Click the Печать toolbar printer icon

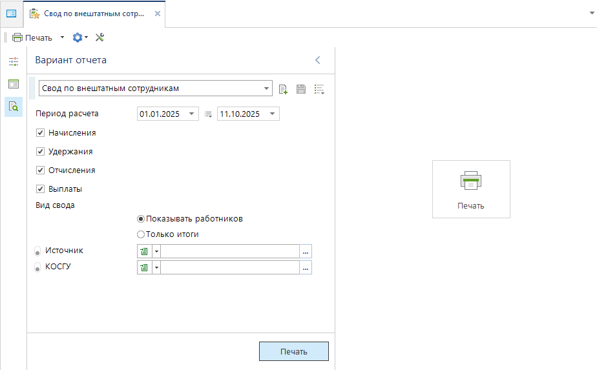(17, 37)
